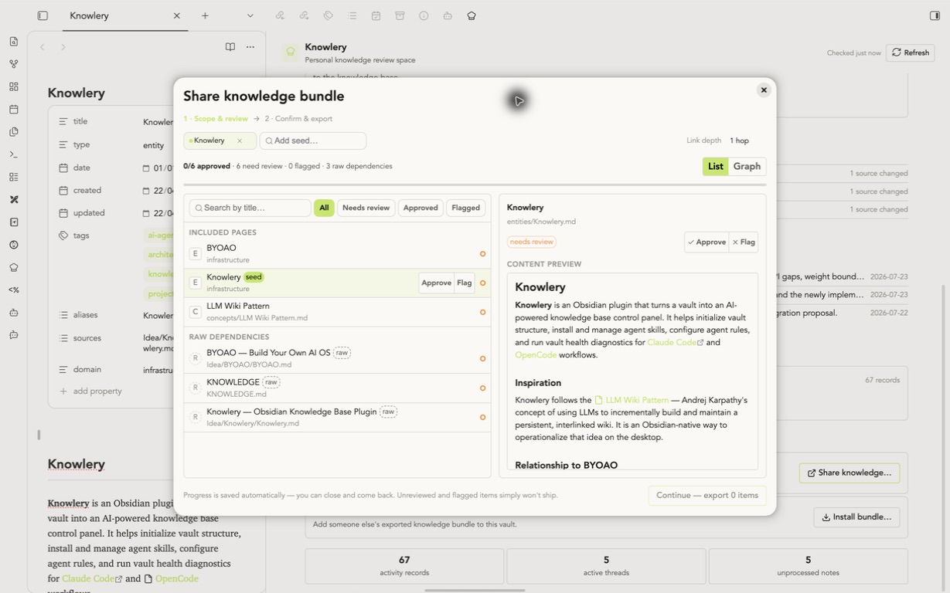The image size is (950, 593).
Task: Toggle the right sidebar panel icon
Action: (935, 15)
